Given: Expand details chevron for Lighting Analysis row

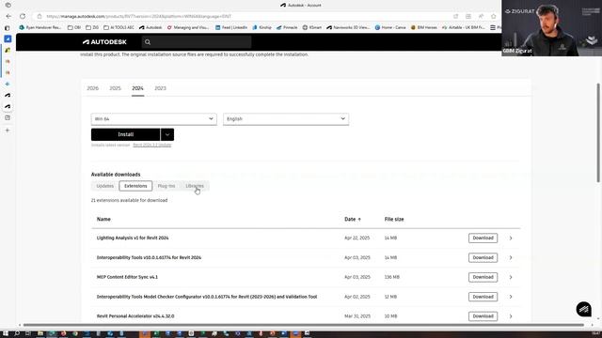Looking at the screenshot, I should pos(511,238).
